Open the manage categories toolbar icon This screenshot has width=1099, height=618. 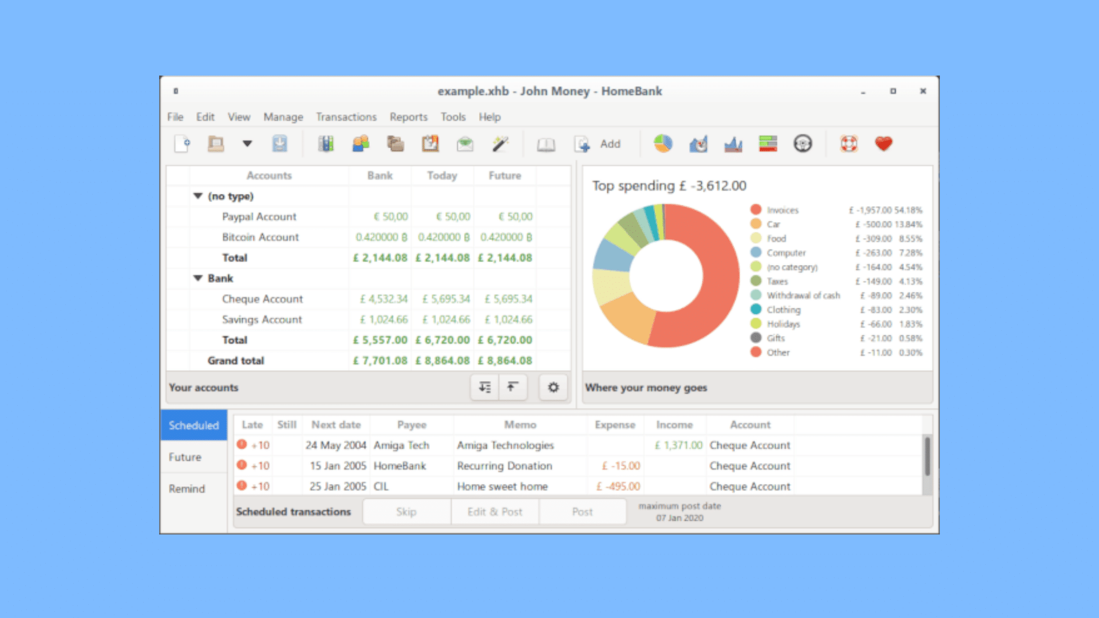pos(396,144)
